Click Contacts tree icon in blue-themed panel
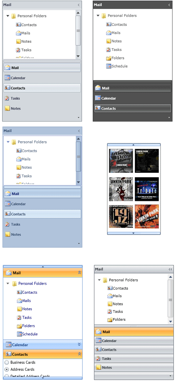 tap(19, 150)
